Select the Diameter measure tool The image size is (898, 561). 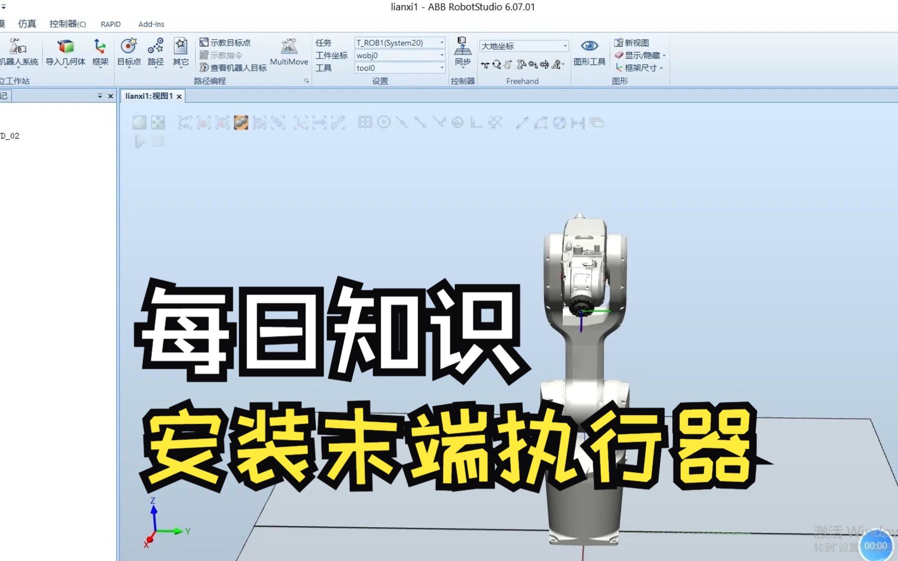tap(559, 123)
